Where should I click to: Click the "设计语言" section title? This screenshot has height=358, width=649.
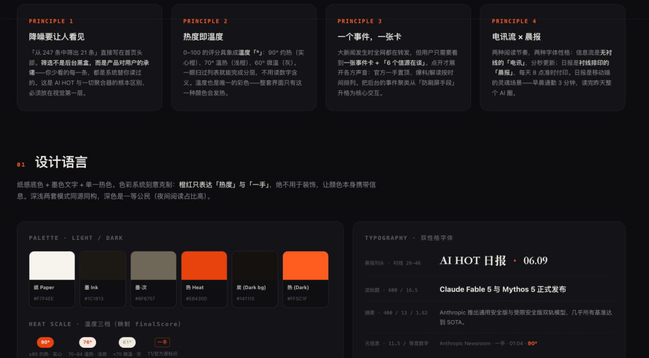(61, 163)
